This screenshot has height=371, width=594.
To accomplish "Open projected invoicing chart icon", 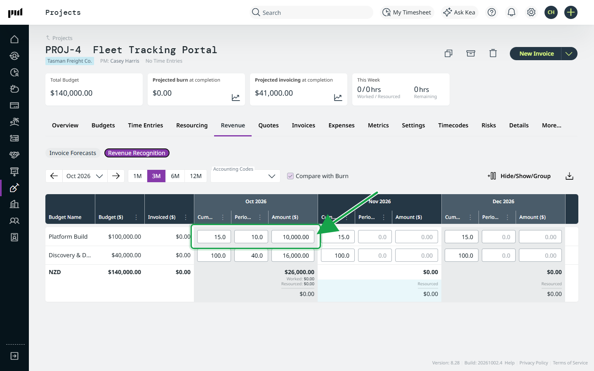I will pyautogui.click(x=338, y=98).
